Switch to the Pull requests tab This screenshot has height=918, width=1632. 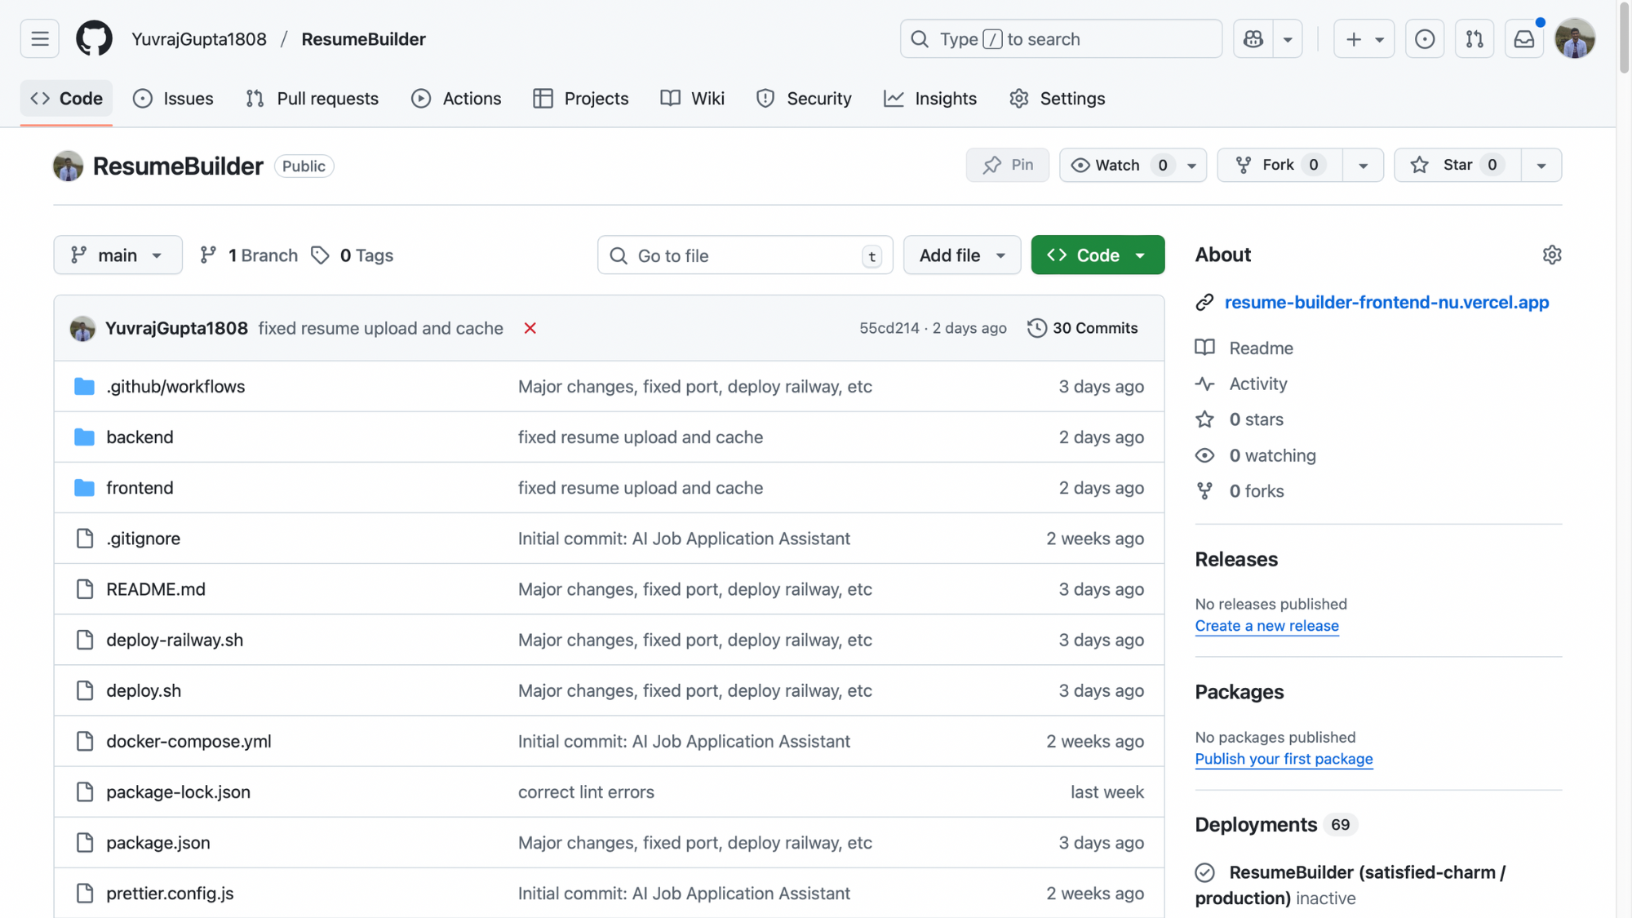[312, 99]
